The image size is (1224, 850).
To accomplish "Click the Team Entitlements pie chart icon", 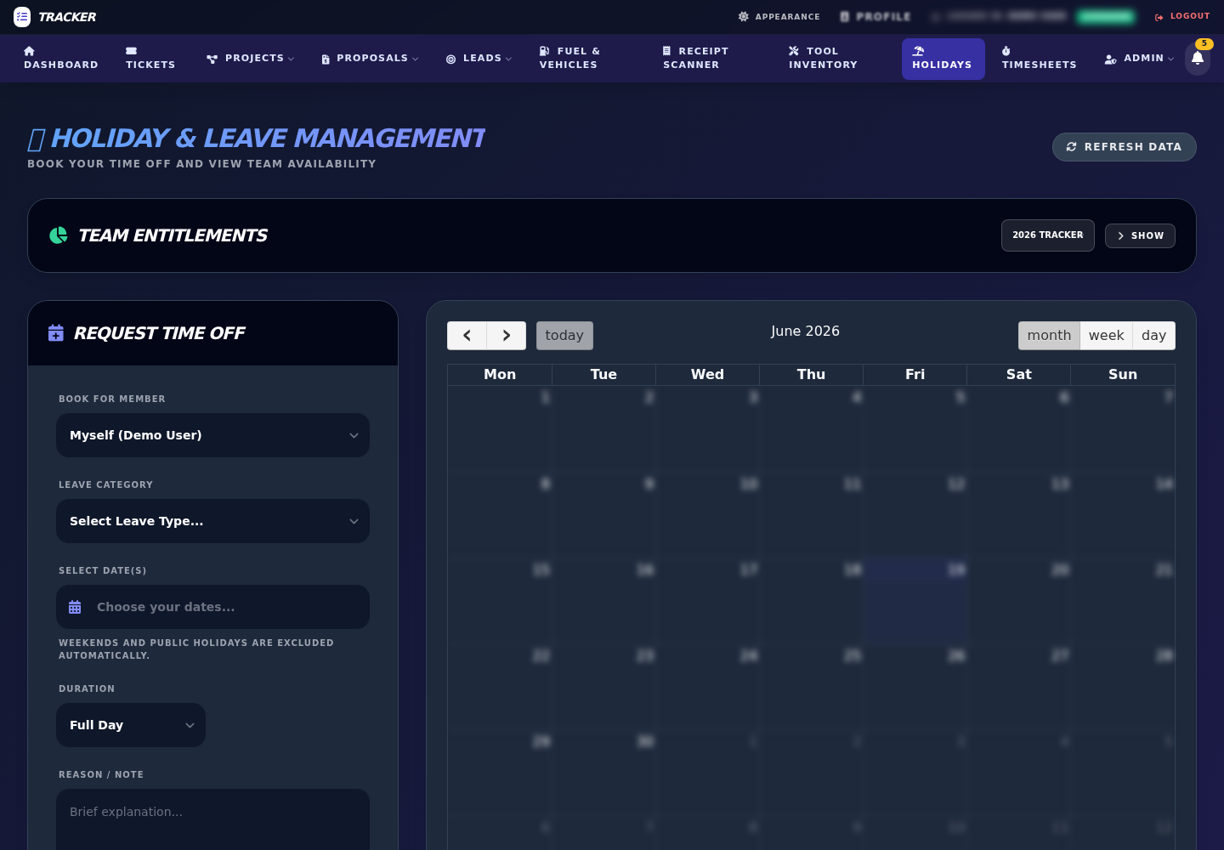I will [x=59, y=235].
